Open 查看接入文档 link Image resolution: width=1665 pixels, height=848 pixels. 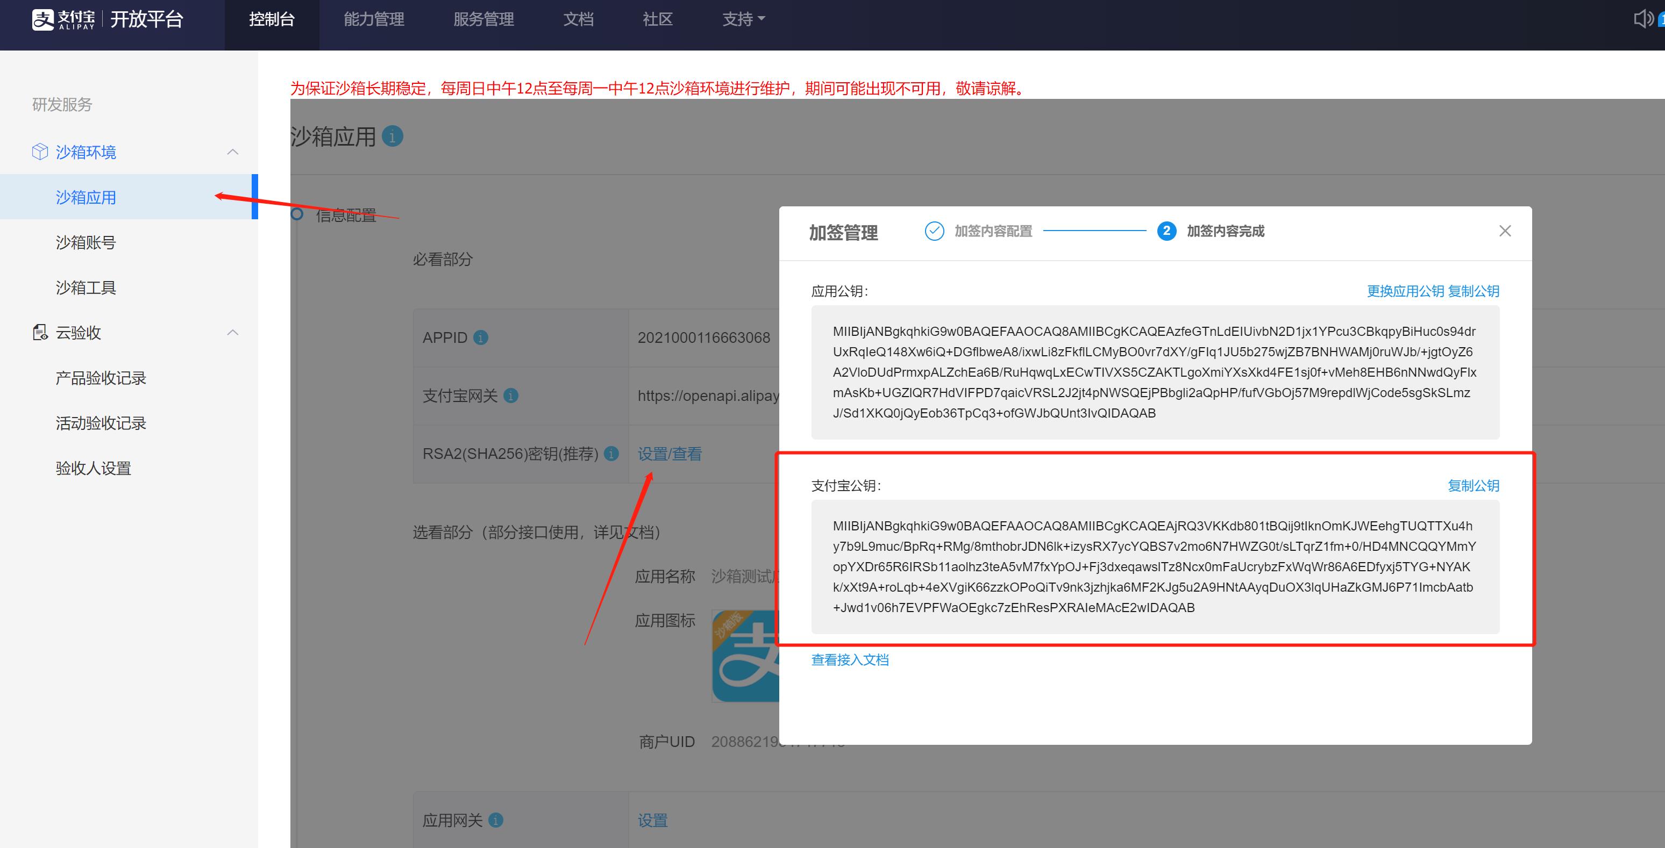[x=850, y=659]
